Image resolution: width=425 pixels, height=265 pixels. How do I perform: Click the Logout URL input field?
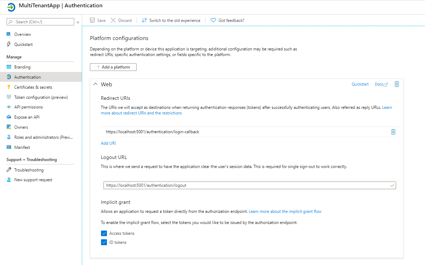(x=249, y=185)
